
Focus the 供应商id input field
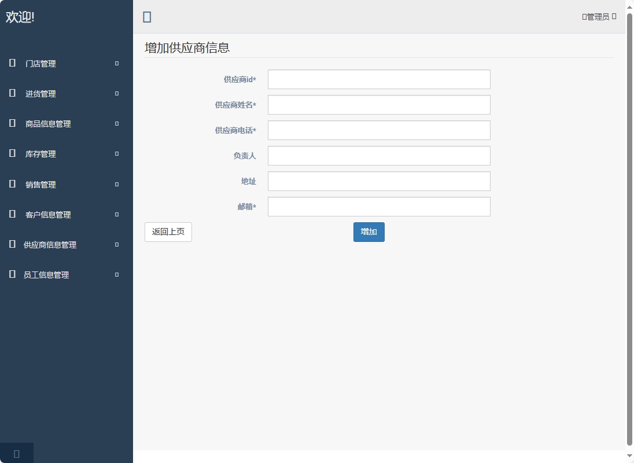tap(379, 79)
